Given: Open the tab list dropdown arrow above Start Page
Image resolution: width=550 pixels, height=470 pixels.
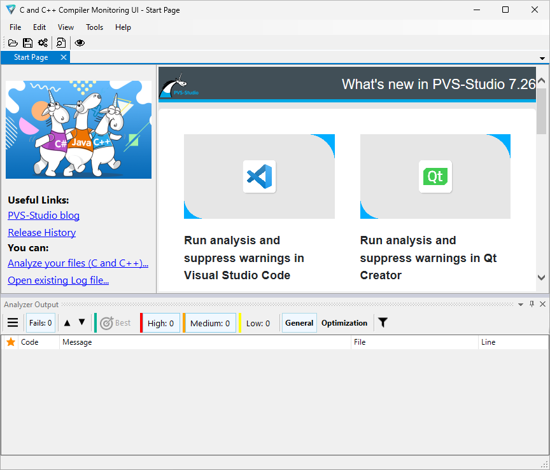Looking at the screenshot, I should click(x=542, y=57).
